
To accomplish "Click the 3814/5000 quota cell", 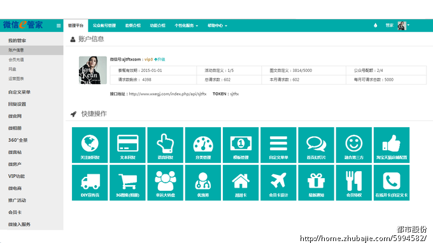I will tap(304, 71).
